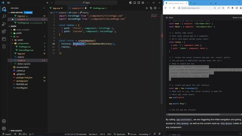The height and width of the screenshot is (136, 242).
Task: Open the Accounts icon in activity bar
Action: pyautogui.click(x=4, y=121)
